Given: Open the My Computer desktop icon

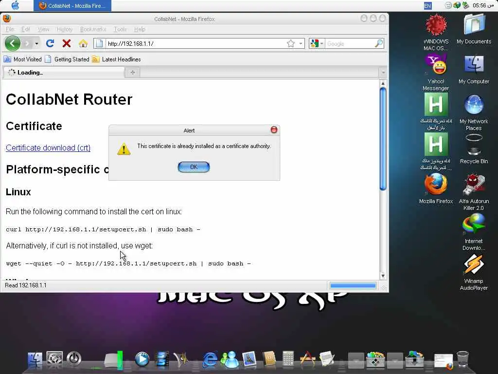Looking at the screenshot, I should (x=474, y=69).
